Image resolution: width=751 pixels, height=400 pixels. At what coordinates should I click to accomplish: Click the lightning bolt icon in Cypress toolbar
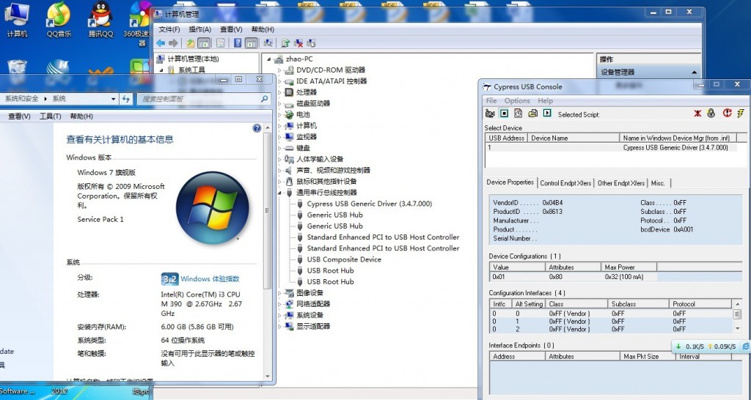pyautogui.click(x=740, y=114)
